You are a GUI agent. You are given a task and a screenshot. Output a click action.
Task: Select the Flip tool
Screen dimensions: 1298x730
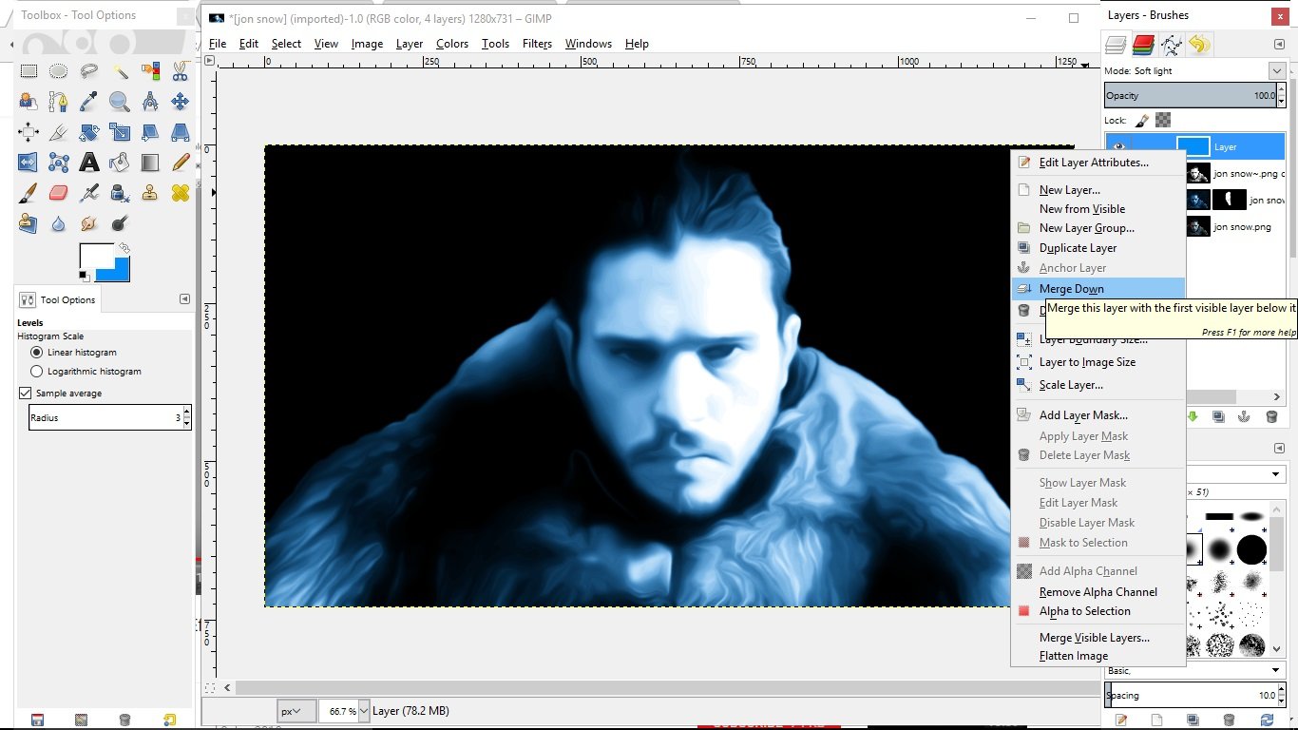(x=29, y=163)
